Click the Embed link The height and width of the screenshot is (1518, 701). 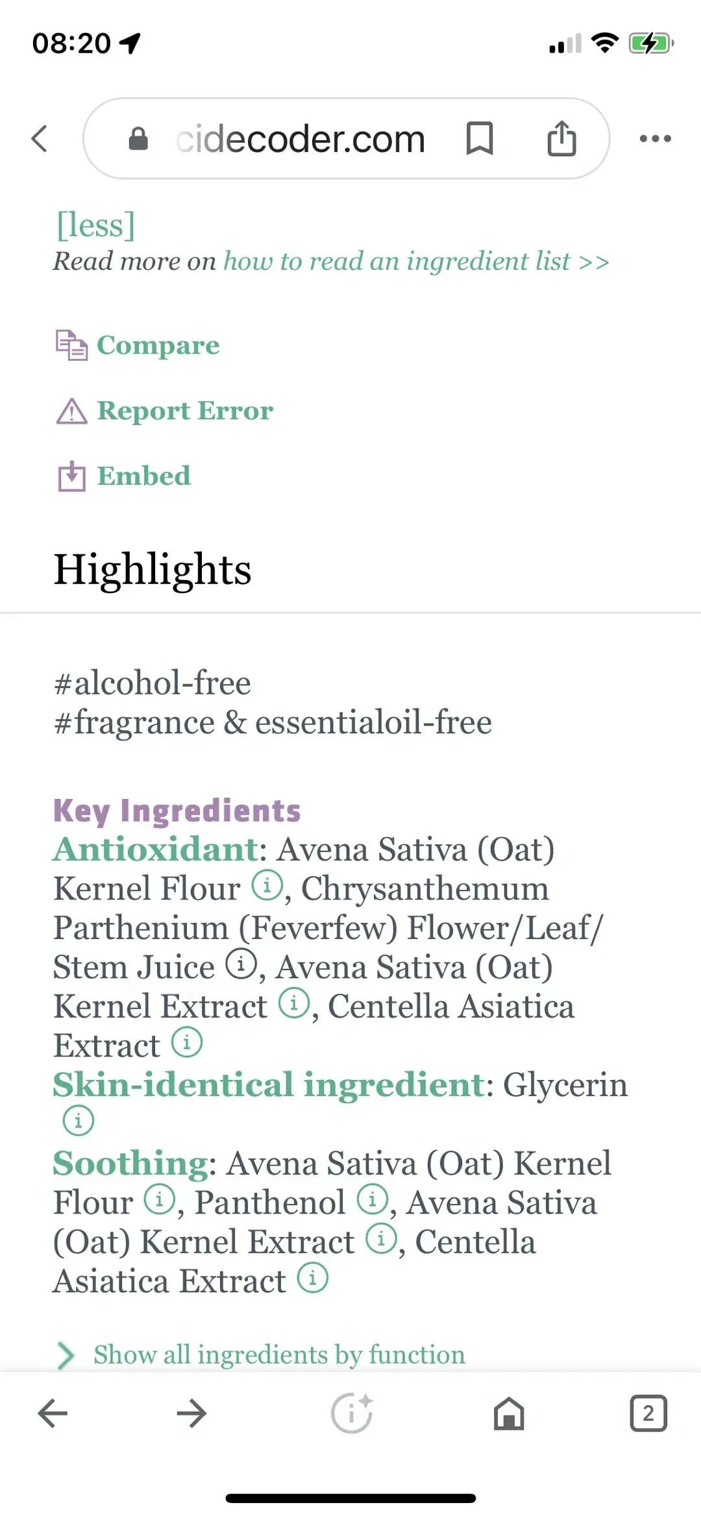point(143,476)
